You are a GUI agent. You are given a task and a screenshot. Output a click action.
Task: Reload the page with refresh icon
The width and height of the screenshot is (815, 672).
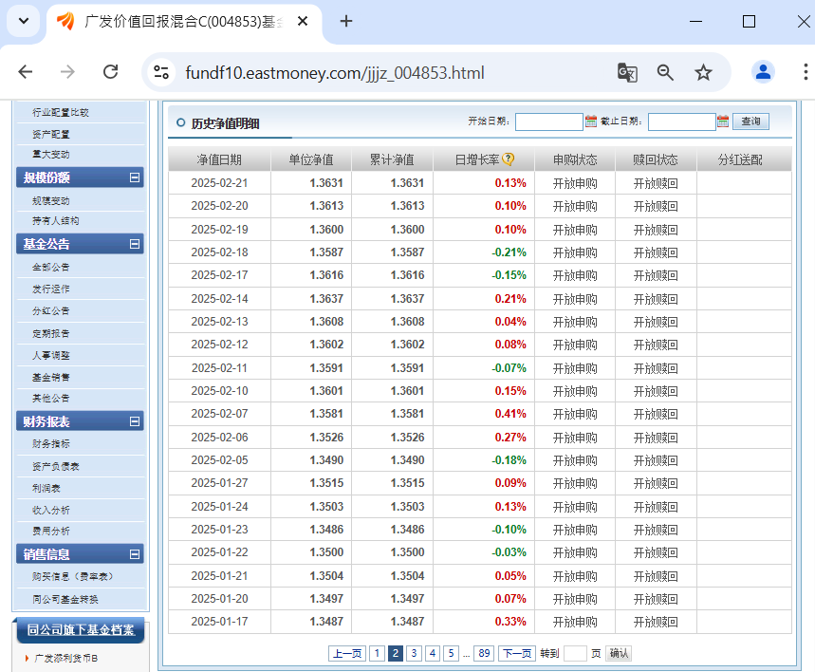[111, 72]
